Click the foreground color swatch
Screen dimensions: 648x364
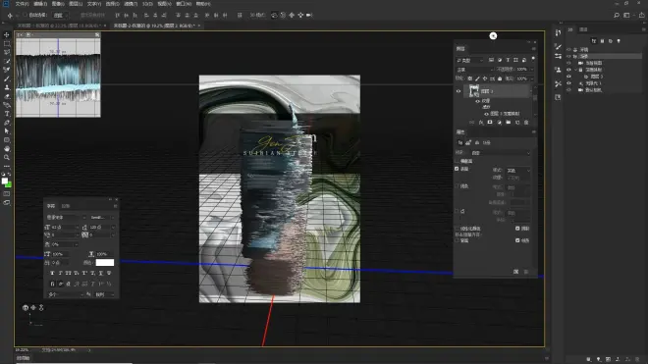[x=5, y=181]
